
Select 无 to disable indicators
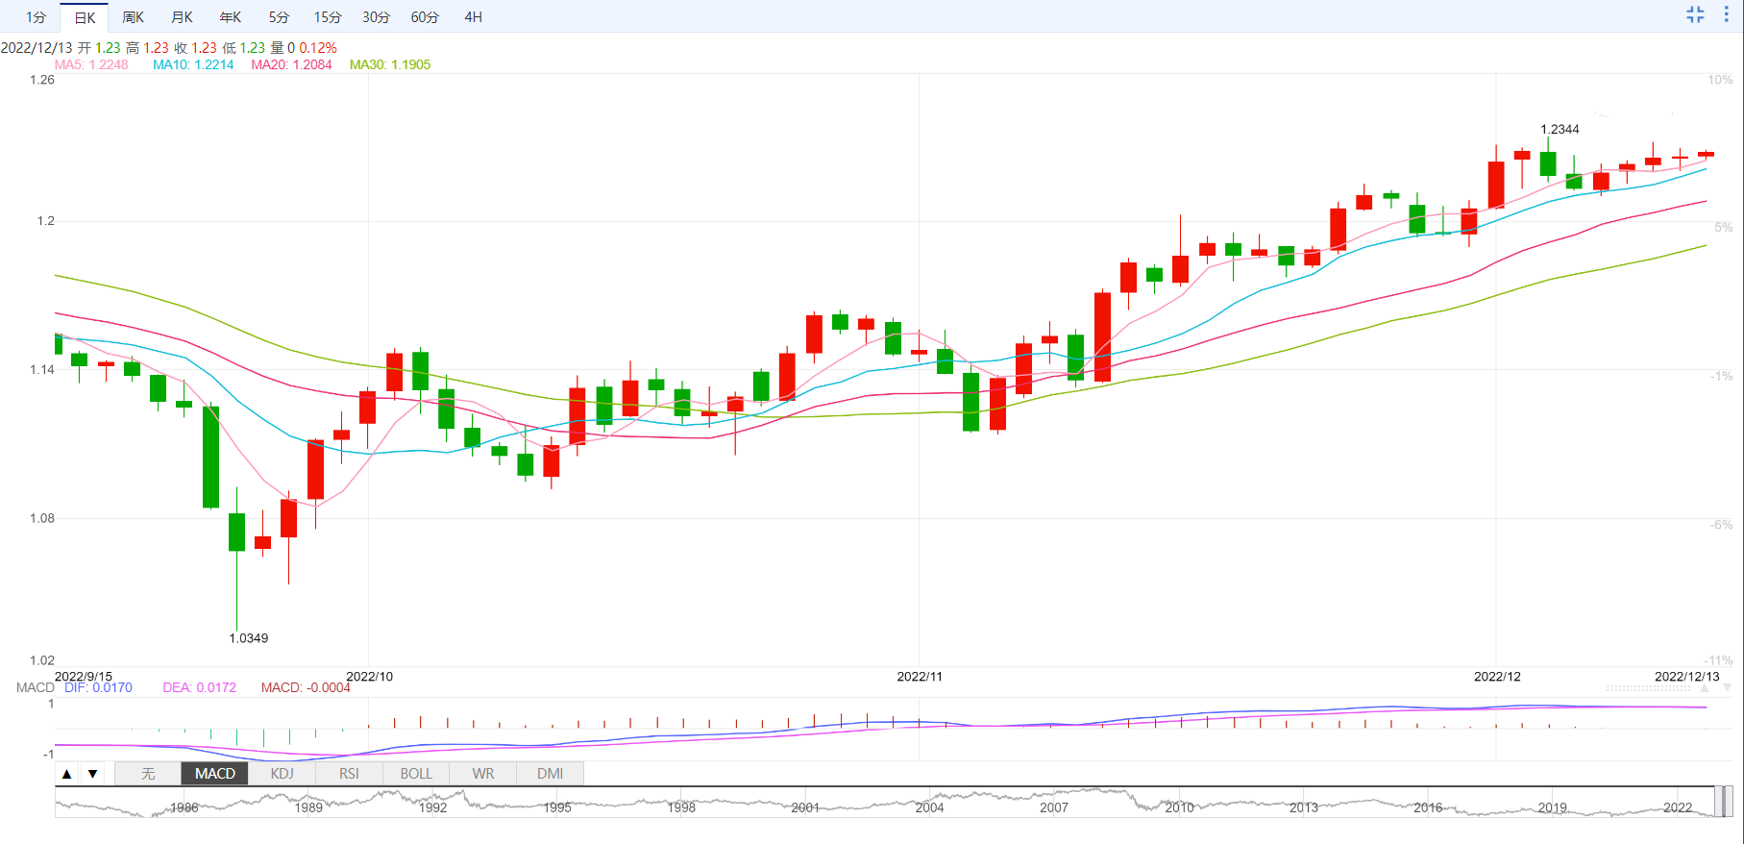point(148,774)
